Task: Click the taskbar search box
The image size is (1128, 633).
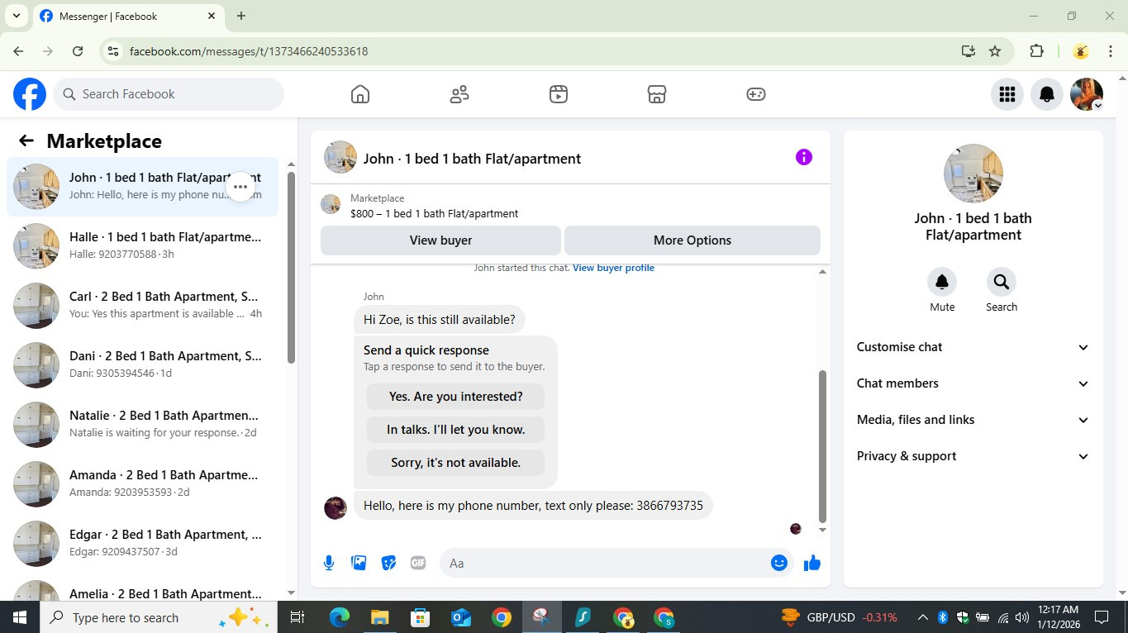Action: [x=158, y=617]
